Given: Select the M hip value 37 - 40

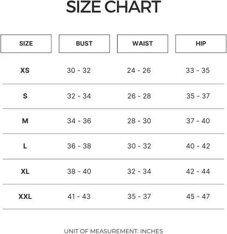Looking at the screenshot, I should (x=198, y=121).
